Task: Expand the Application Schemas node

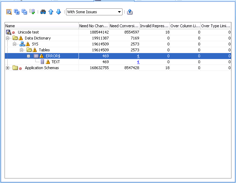Action: (8, 68)
